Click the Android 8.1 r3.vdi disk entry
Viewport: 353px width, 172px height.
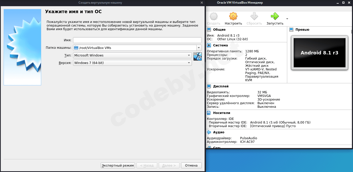coord(280,122)
